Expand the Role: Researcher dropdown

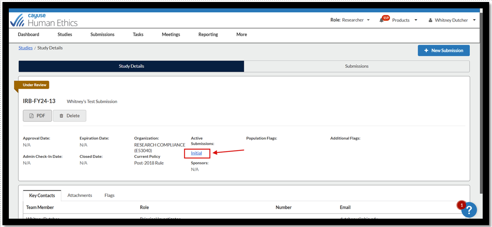tap(350, 20)
